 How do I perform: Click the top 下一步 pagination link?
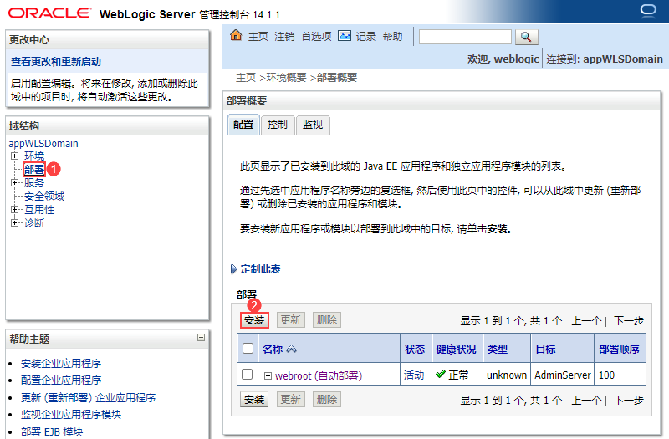click(629, 321)
